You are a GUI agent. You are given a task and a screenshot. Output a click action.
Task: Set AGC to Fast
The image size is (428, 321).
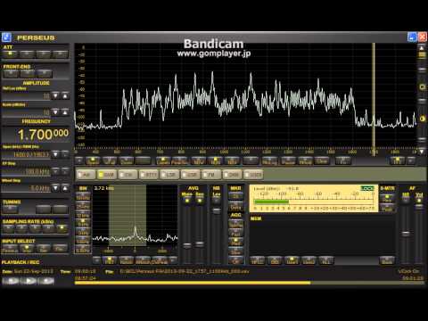(x=235, y=233)
